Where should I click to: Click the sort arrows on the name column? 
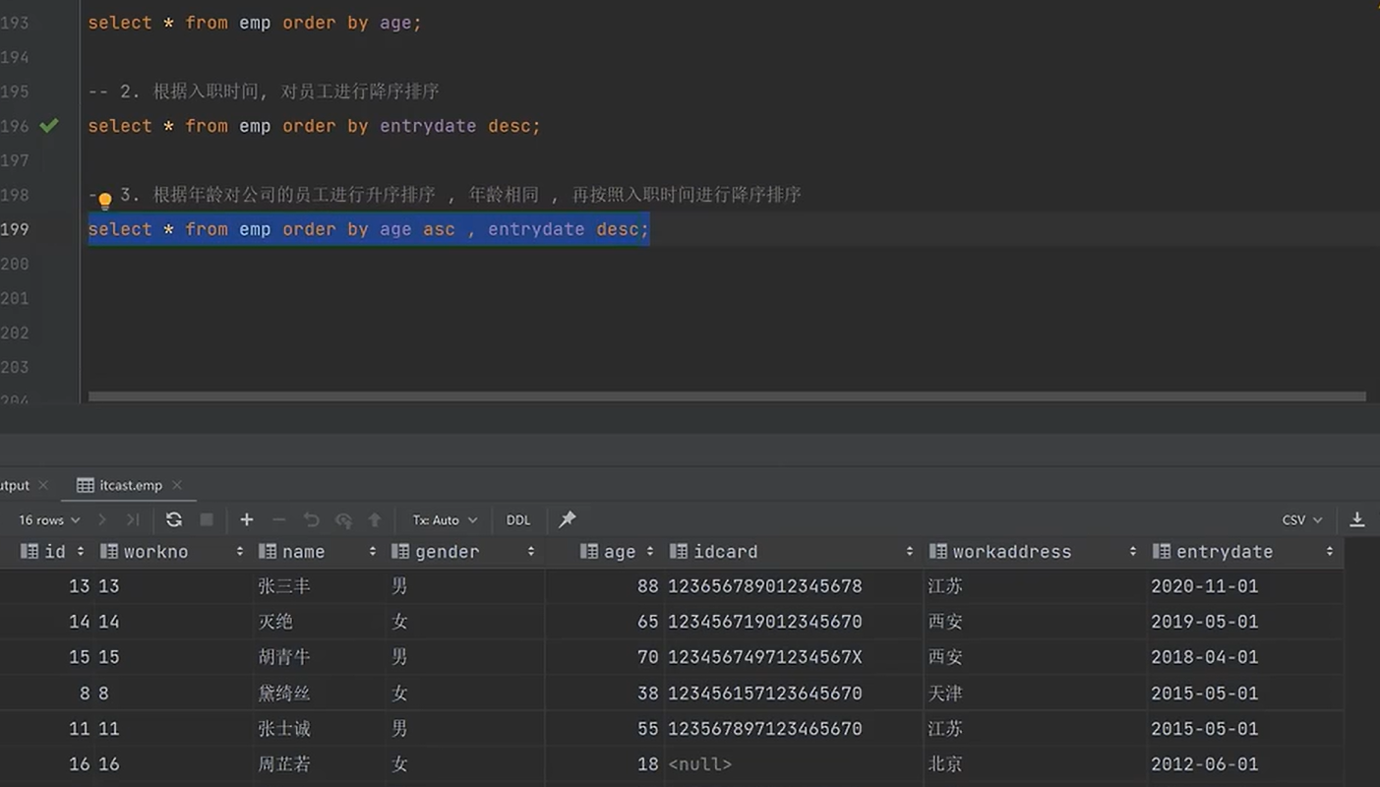tap(373, 552)
